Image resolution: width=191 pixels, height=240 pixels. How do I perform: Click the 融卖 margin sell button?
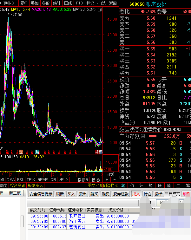(x=106, y=194)
